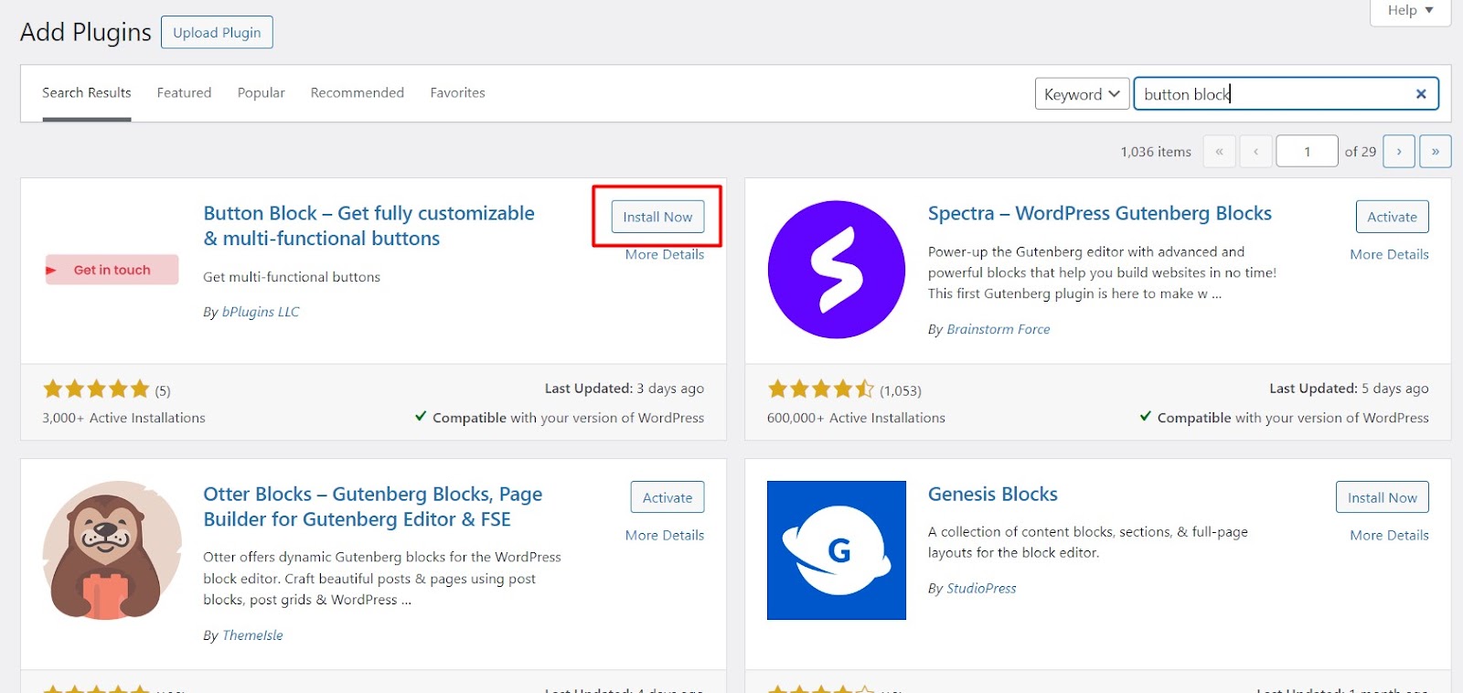The width and height of the screenshot is (1463, 693).
Task: Click the Button Block 'Last Updated: 3 days ago' text
Action: [625, 389]
